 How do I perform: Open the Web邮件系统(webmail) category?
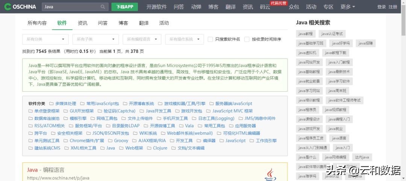pos(190,133)
